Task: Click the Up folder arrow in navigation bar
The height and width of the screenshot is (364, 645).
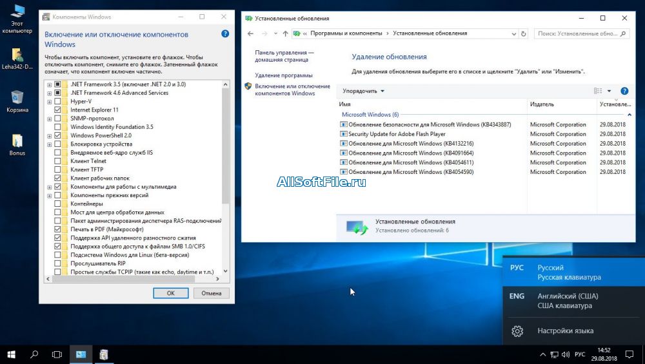Action: pyautogui.click(x=285, y=34)
